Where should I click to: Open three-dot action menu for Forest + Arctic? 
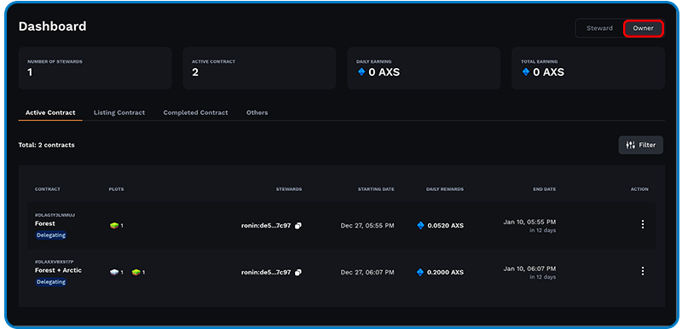pyautogui.click(x=643, y=271)
